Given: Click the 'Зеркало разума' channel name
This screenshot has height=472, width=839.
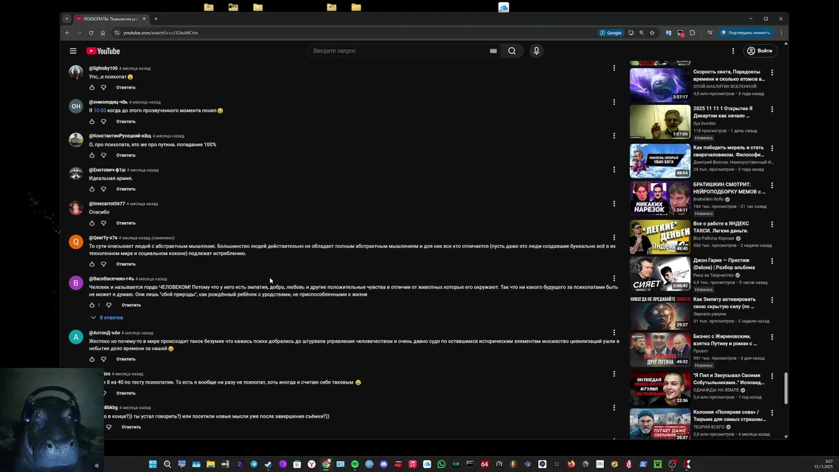Looking at the screenshot, I should tap(709, 313).
